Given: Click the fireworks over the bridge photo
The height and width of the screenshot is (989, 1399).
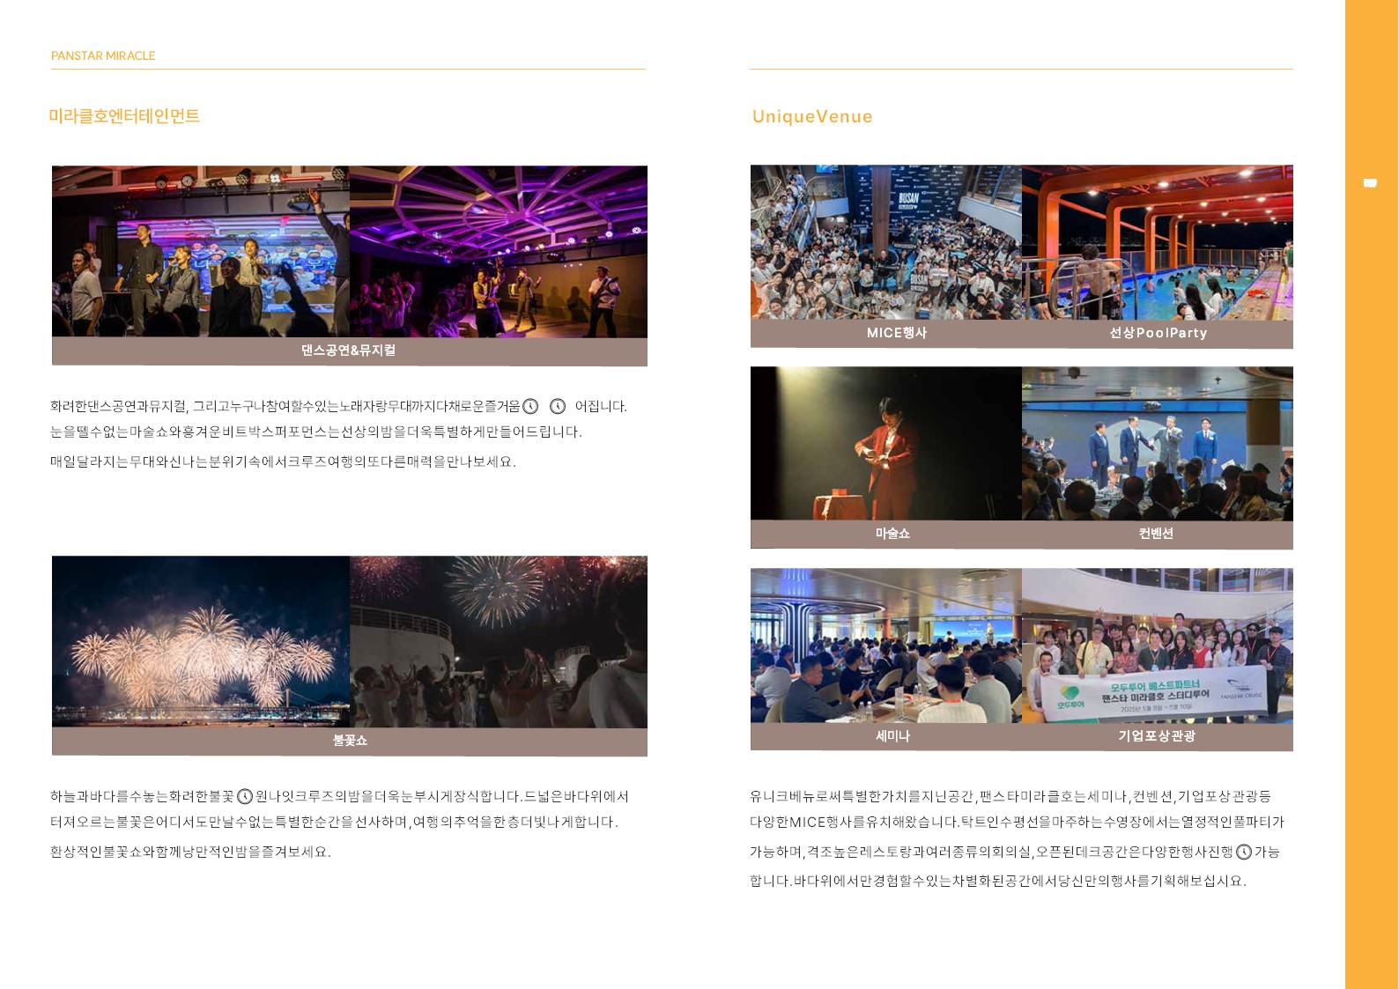Looking at the screenshot, I should (201, 641).
